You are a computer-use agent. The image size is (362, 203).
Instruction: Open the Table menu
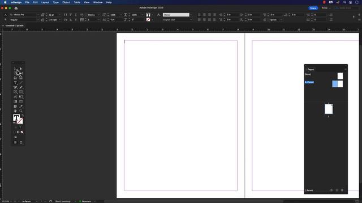[77, 2]
